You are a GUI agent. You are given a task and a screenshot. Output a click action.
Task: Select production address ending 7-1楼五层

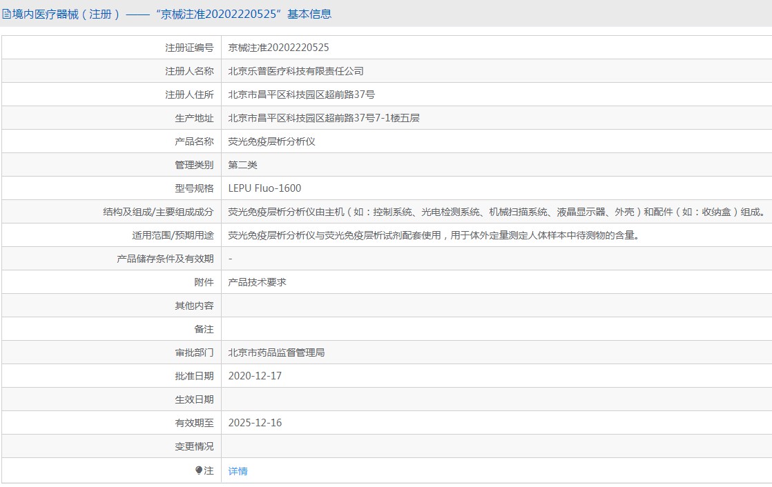[x=323, y=118]
